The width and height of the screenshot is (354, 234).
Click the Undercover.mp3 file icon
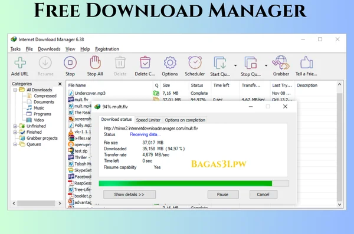pos(71,93)
